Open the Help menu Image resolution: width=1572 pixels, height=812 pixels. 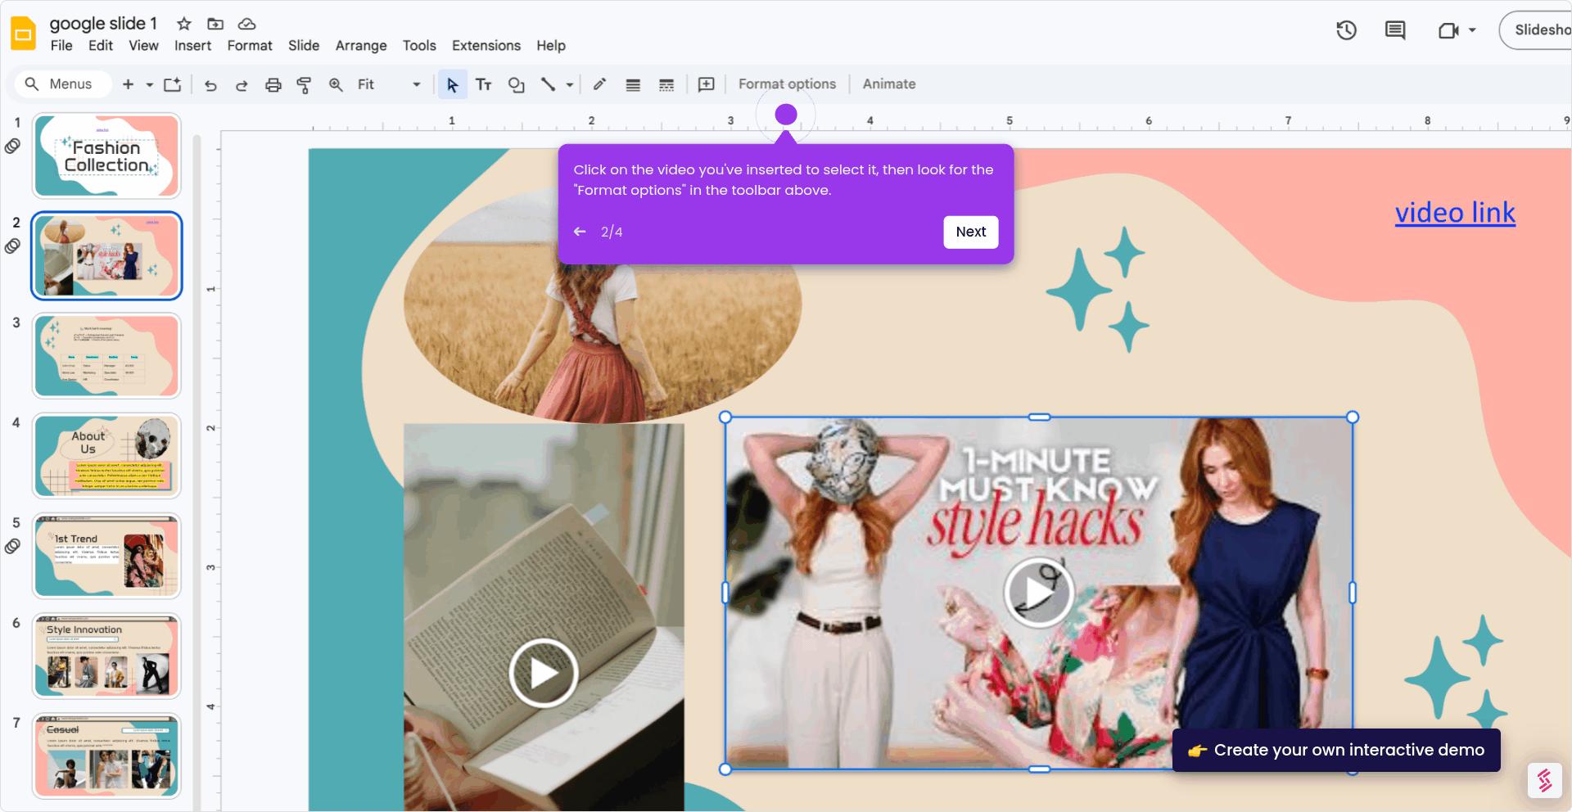551,46
